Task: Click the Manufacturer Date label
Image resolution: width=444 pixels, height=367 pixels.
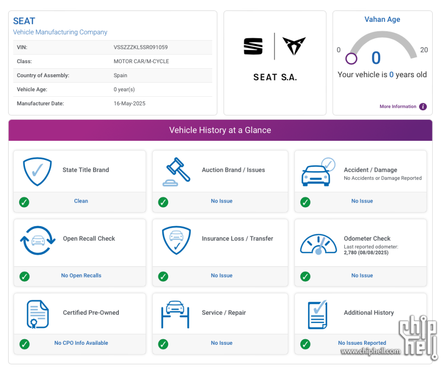Action: (40, 104)
